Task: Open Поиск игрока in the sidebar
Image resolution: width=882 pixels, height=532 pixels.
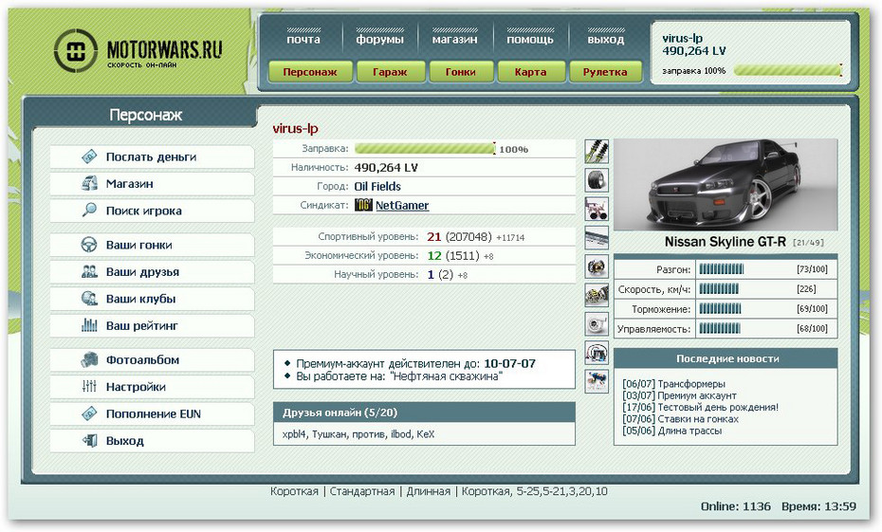Action: tap(152, 211)
